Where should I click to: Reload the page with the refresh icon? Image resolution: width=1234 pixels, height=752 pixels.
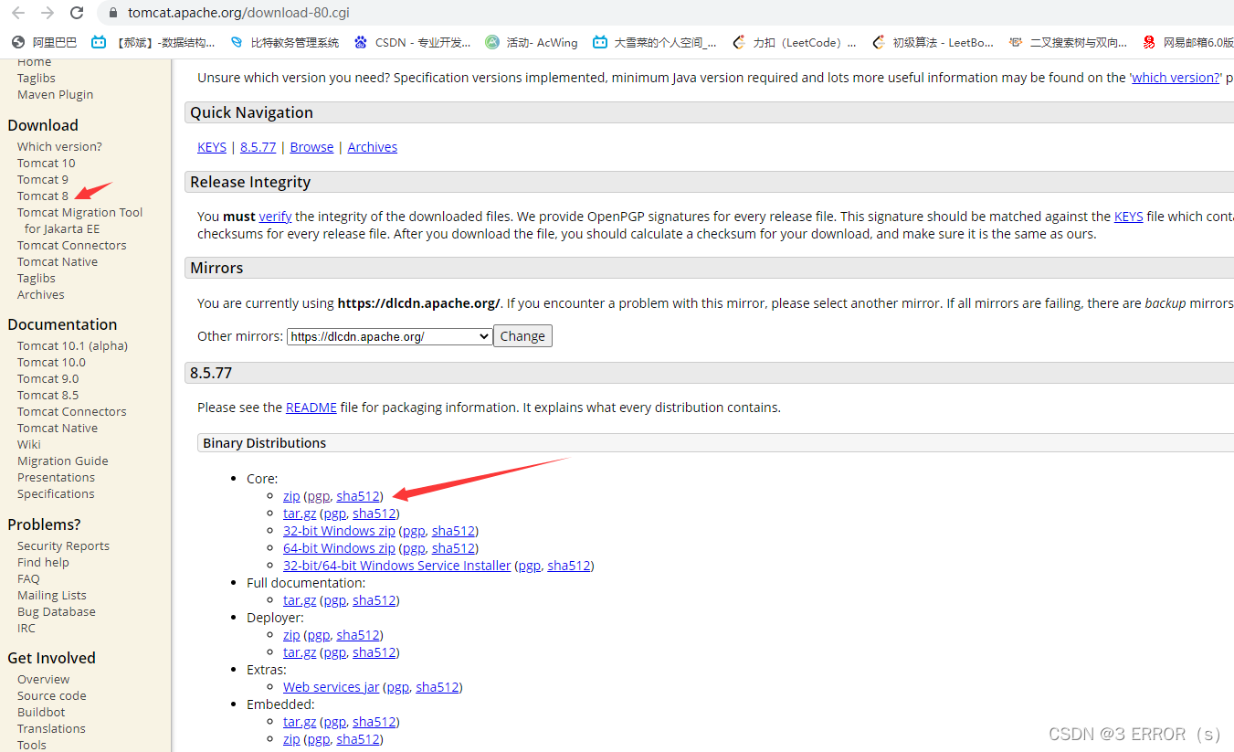point(77,13)
